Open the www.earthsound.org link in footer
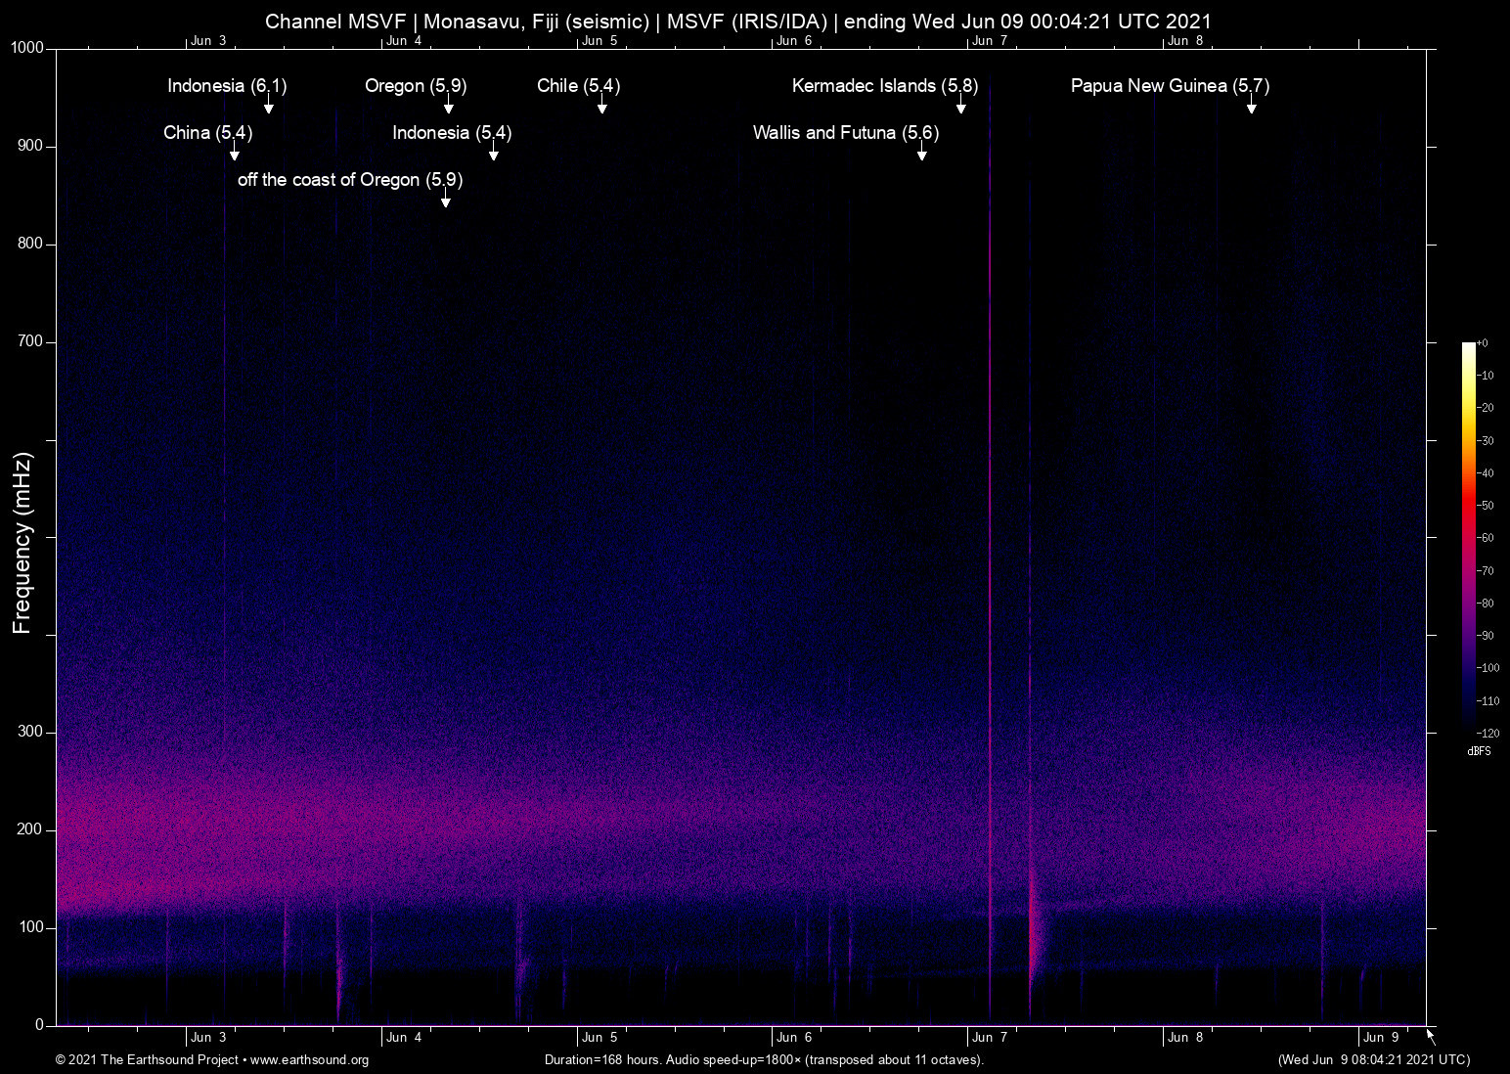The image size is (1510, 1074). tap(309, 1060)
